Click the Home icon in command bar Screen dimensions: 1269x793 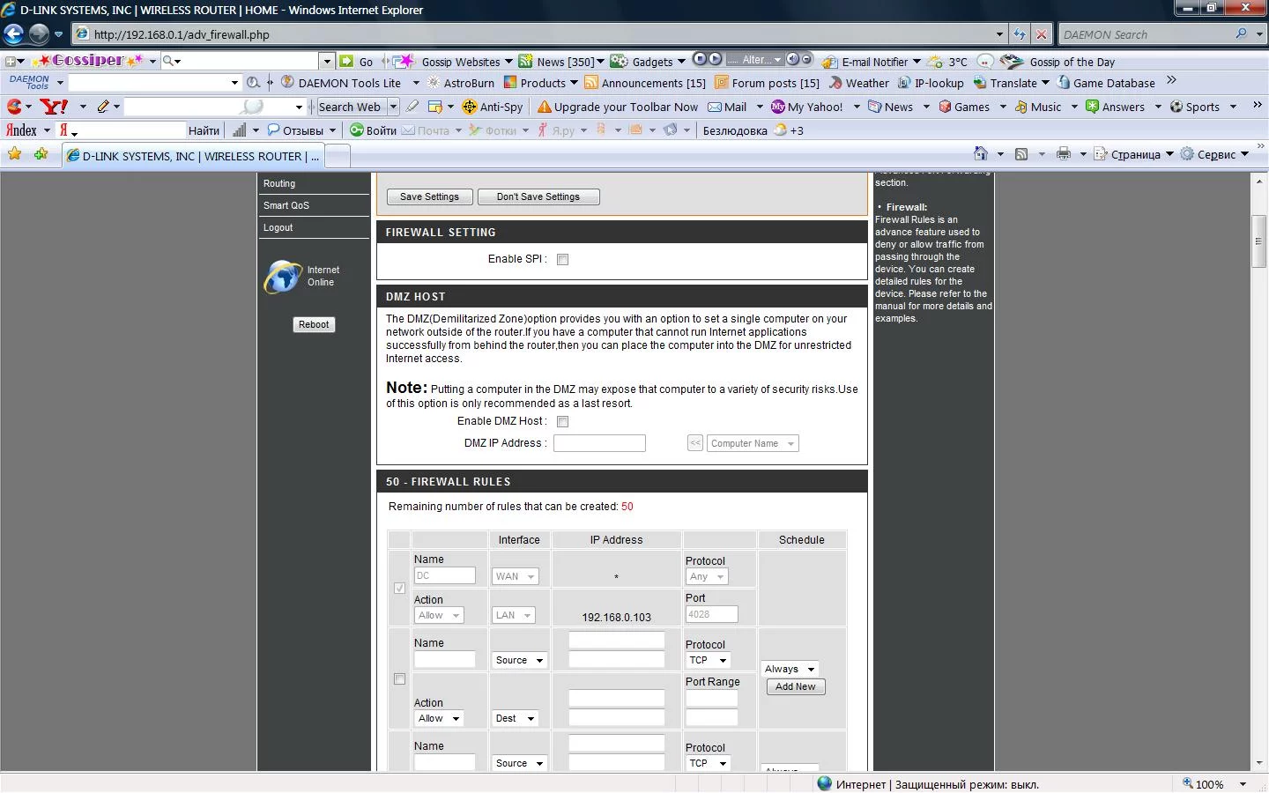pyautogui.click(x=981, y=153)
